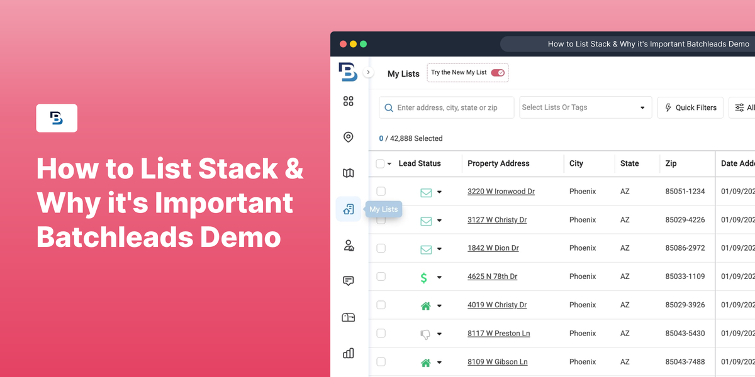
Task: Open the dashboard grid icon in sidebar
Action: [x=349, y=101]
